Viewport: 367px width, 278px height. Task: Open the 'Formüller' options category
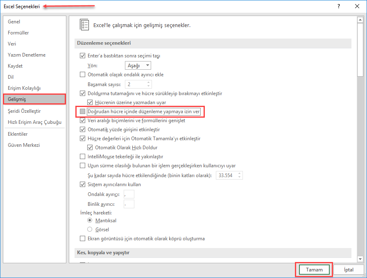click(x=35, y=32)
